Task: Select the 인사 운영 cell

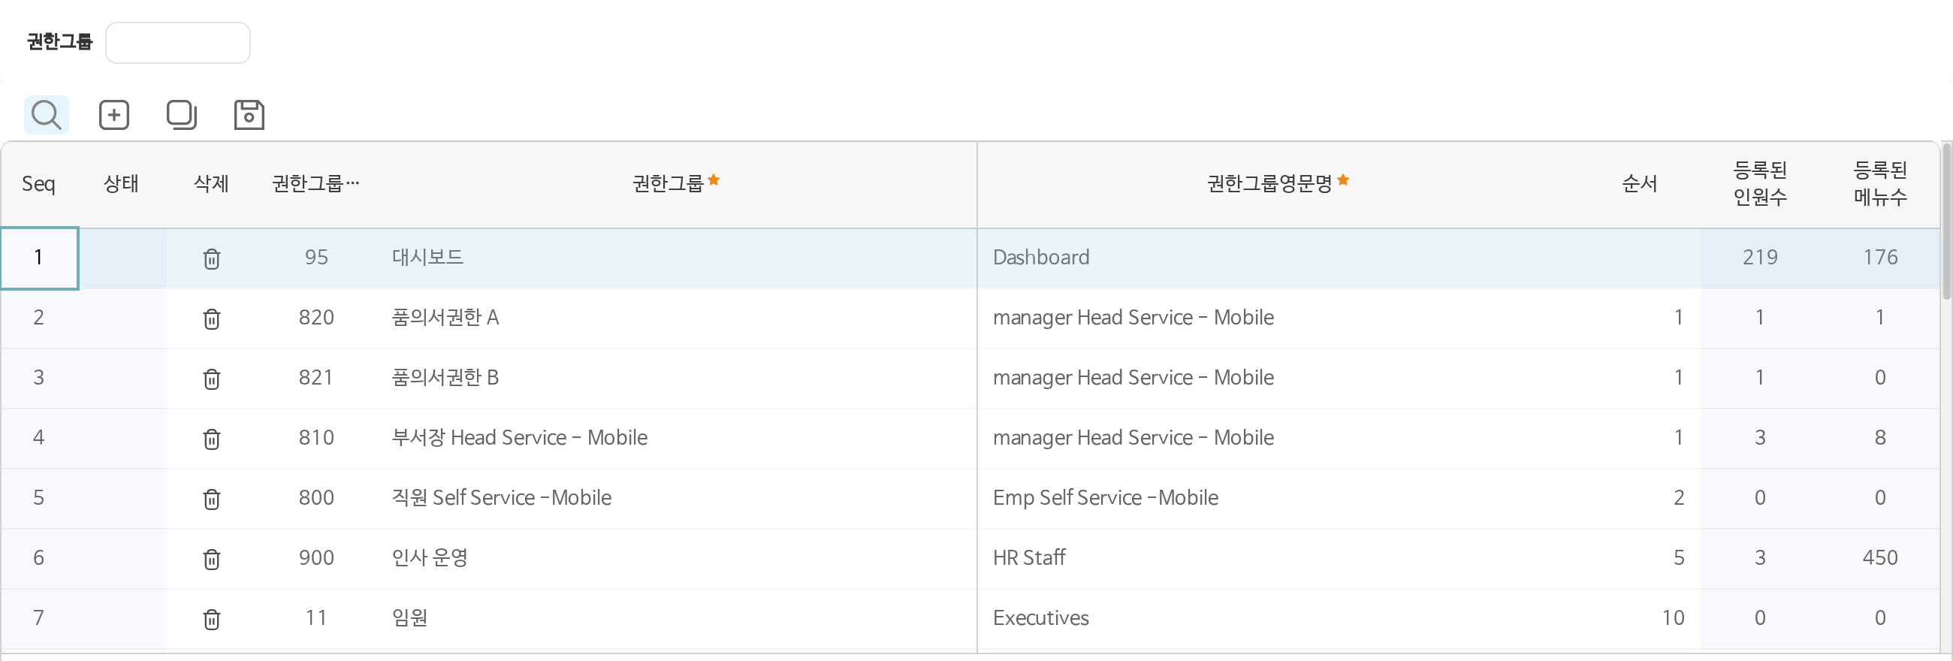Action: pos(676,558)
